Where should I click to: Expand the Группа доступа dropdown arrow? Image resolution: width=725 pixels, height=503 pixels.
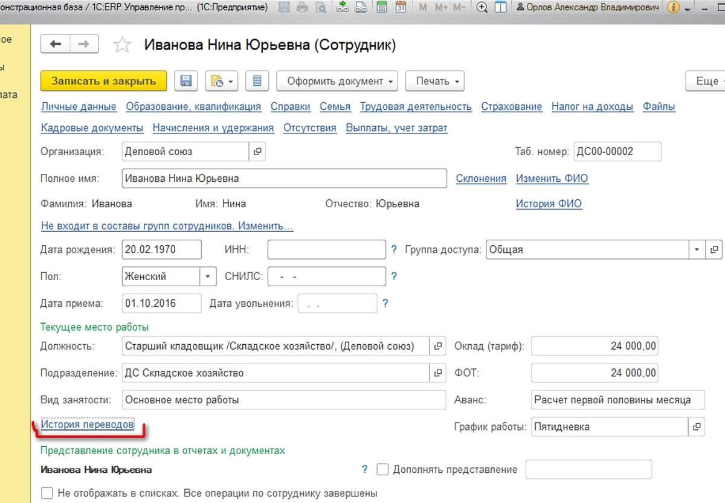point(697,249)
